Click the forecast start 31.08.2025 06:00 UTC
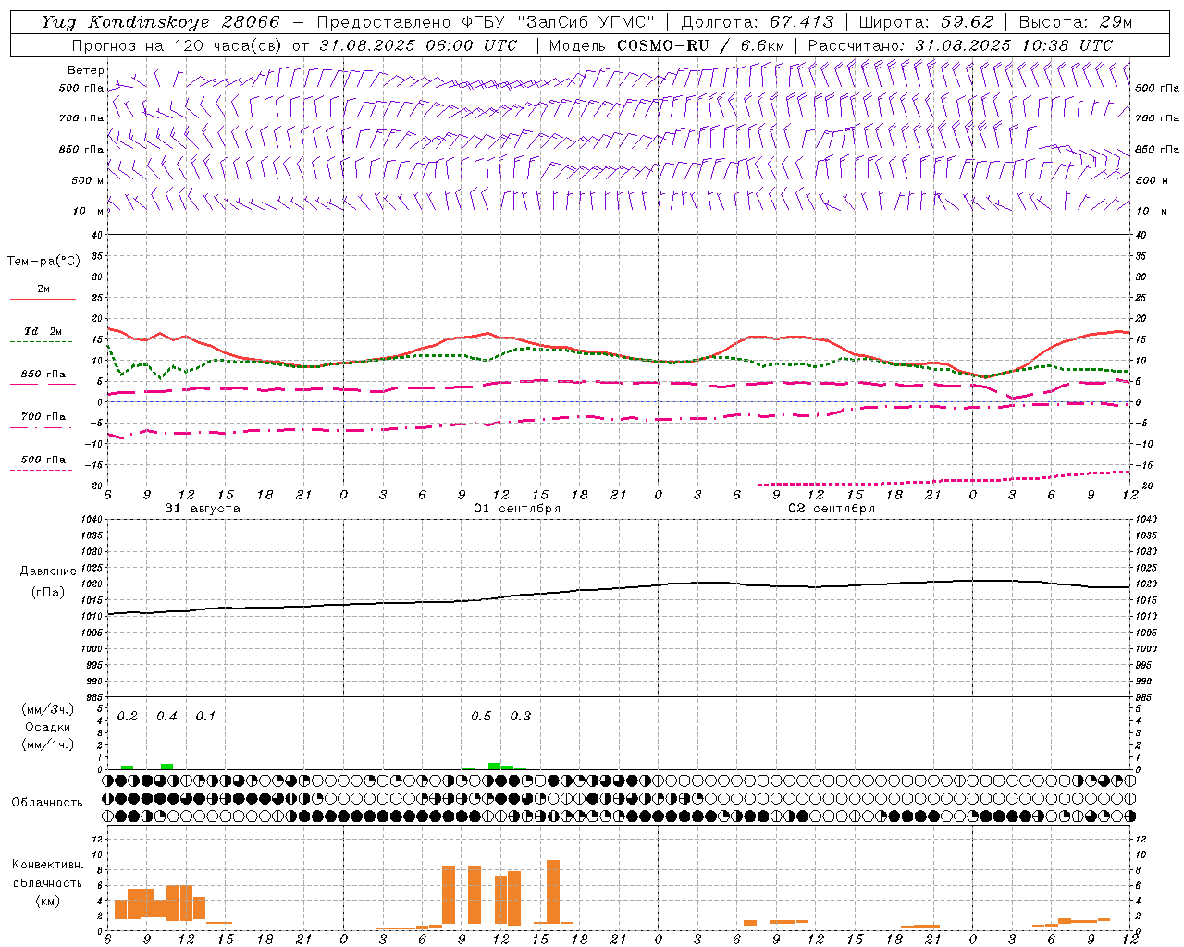The width and height of the screenshot is (1184, 947). (x=418, y=45)
